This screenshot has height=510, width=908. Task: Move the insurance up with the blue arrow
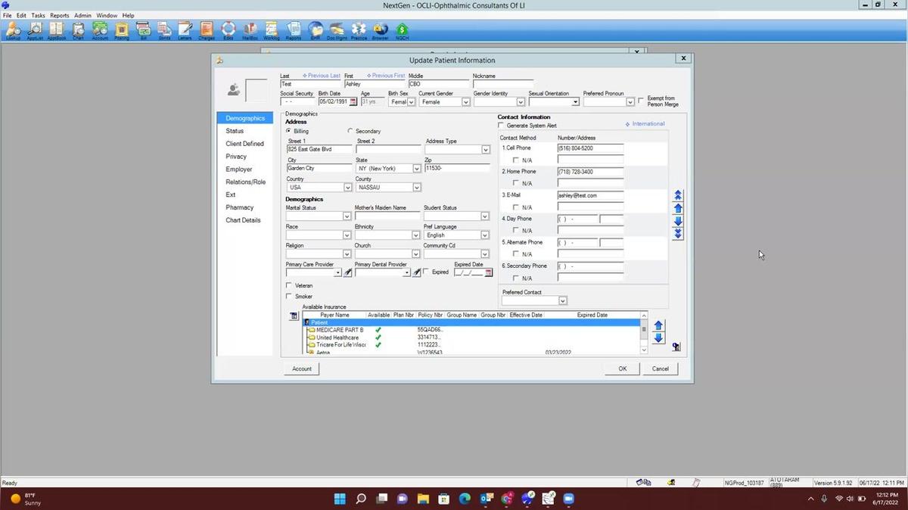point(658,325)
